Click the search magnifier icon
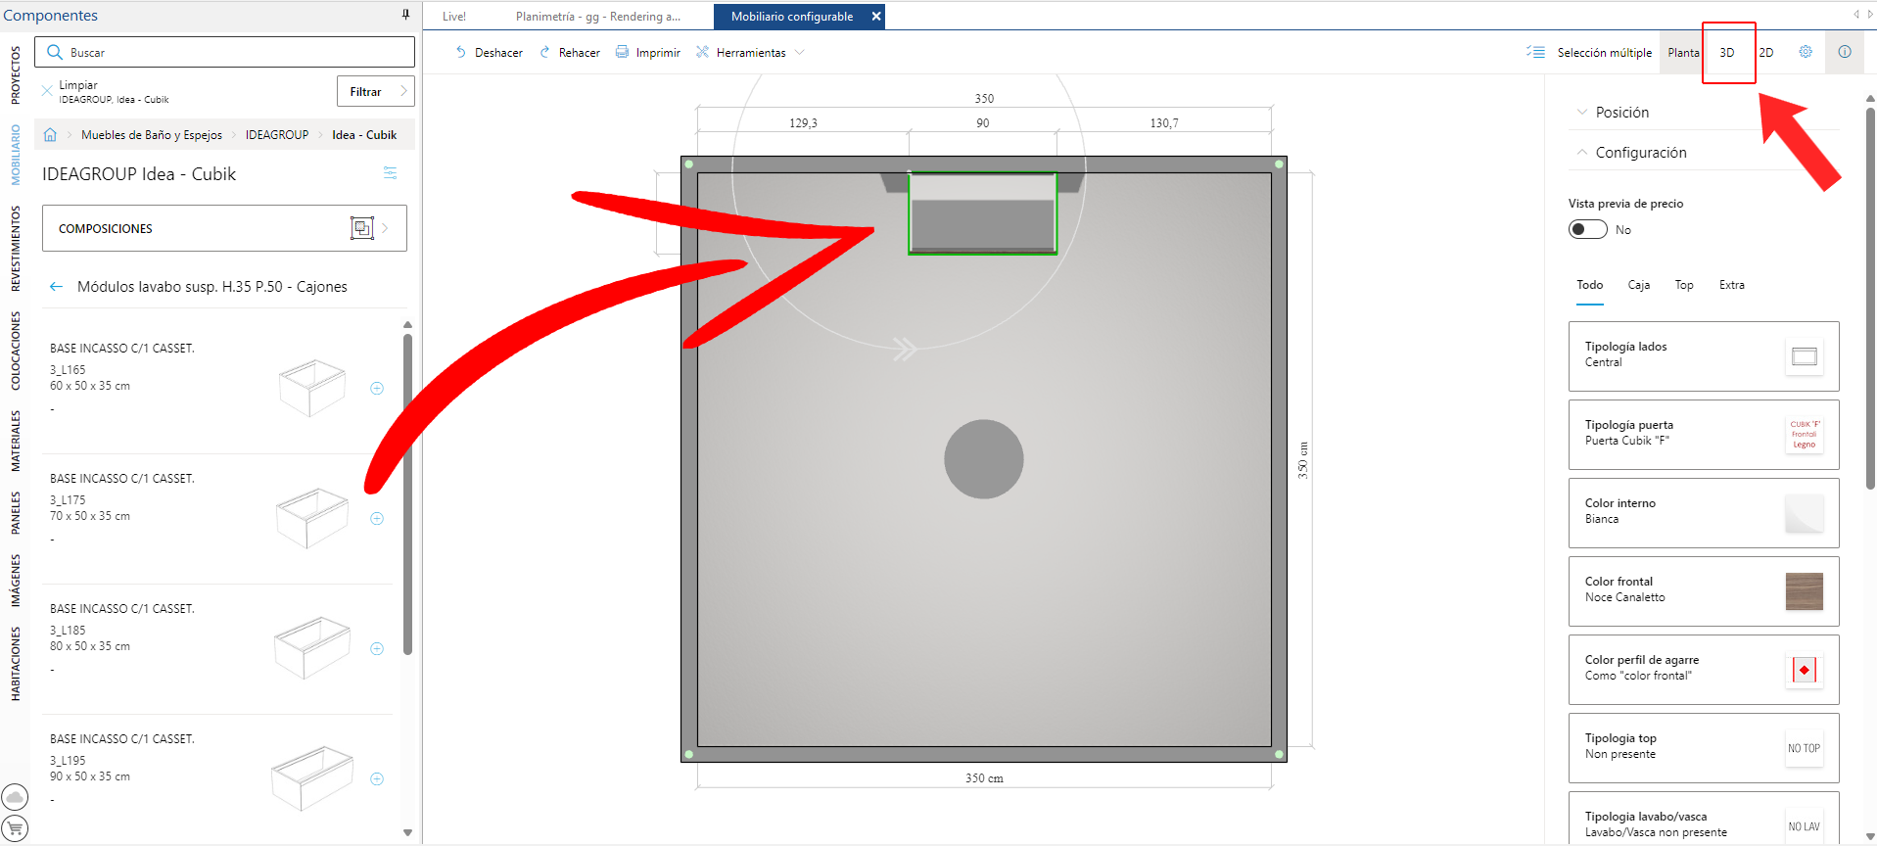Screen dimensions: 1877x846 click(55, 52)
